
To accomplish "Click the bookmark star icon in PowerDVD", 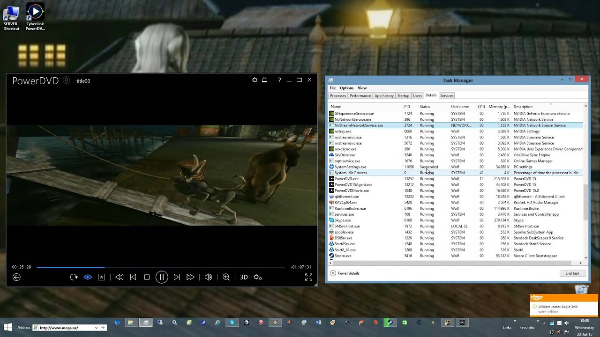I will (102, 277).
